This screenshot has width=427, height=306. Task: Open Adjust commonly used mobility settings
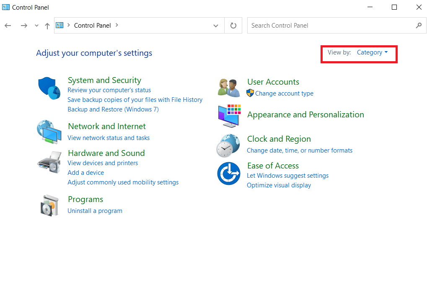point(123,182)
